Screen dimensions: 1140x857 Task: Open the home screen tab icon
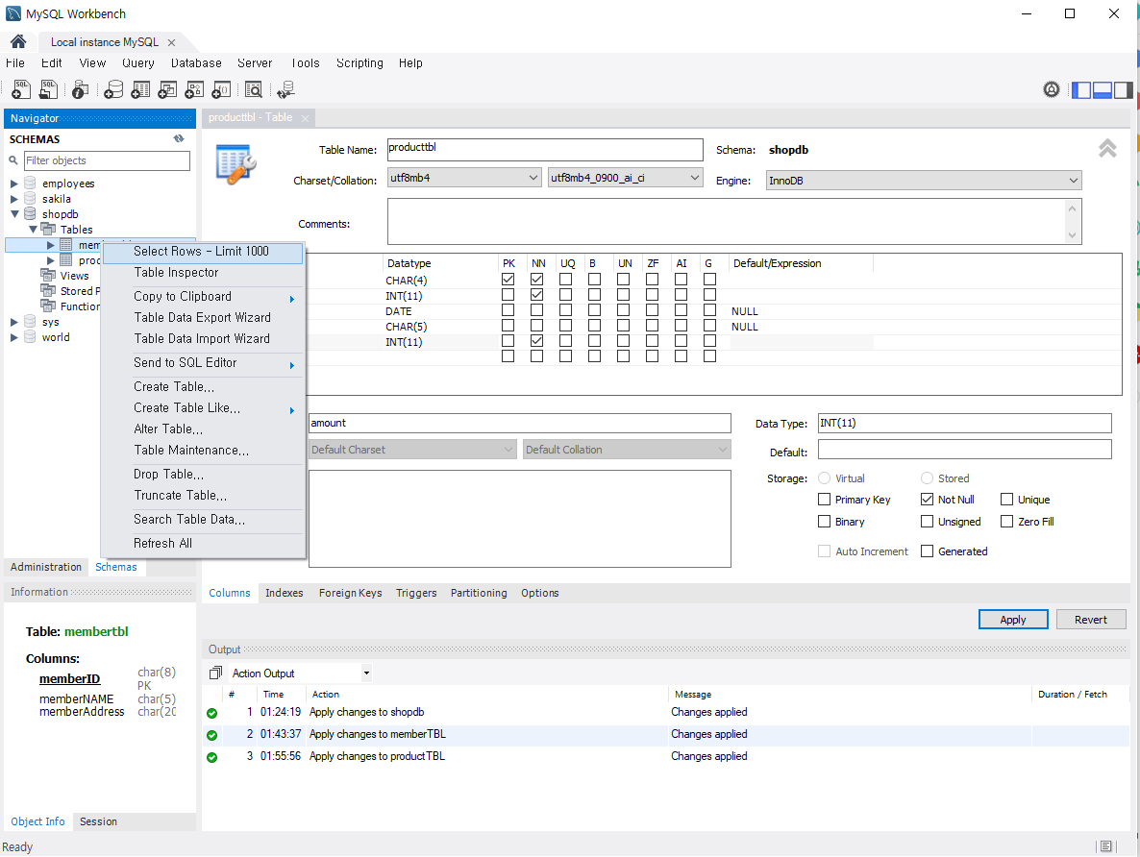[18, 41]
